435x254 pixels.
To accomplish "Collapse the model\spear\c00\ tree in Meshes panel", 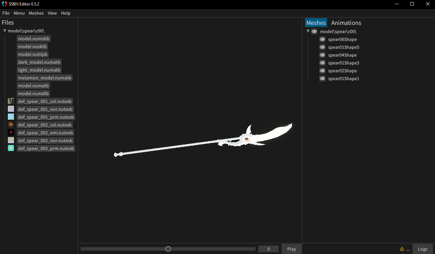I will pos(308,31).
